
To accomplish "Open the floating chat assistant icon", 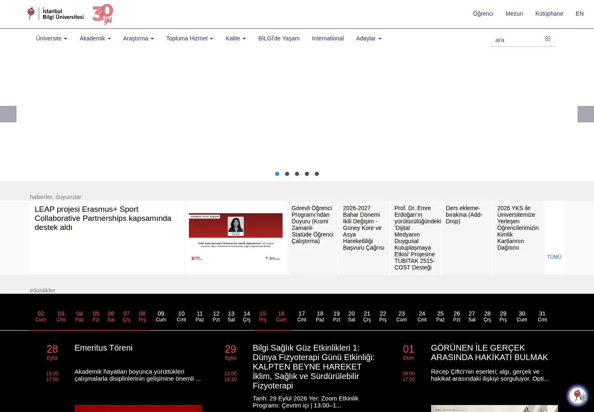I will (x=578, y=396).
